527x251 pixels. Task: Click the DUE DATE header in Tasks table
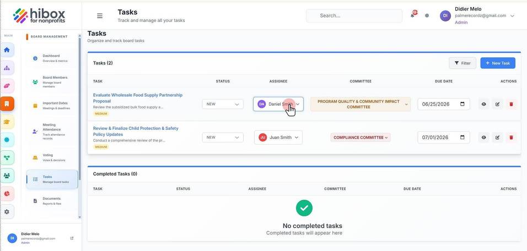[x=444, y=81]
